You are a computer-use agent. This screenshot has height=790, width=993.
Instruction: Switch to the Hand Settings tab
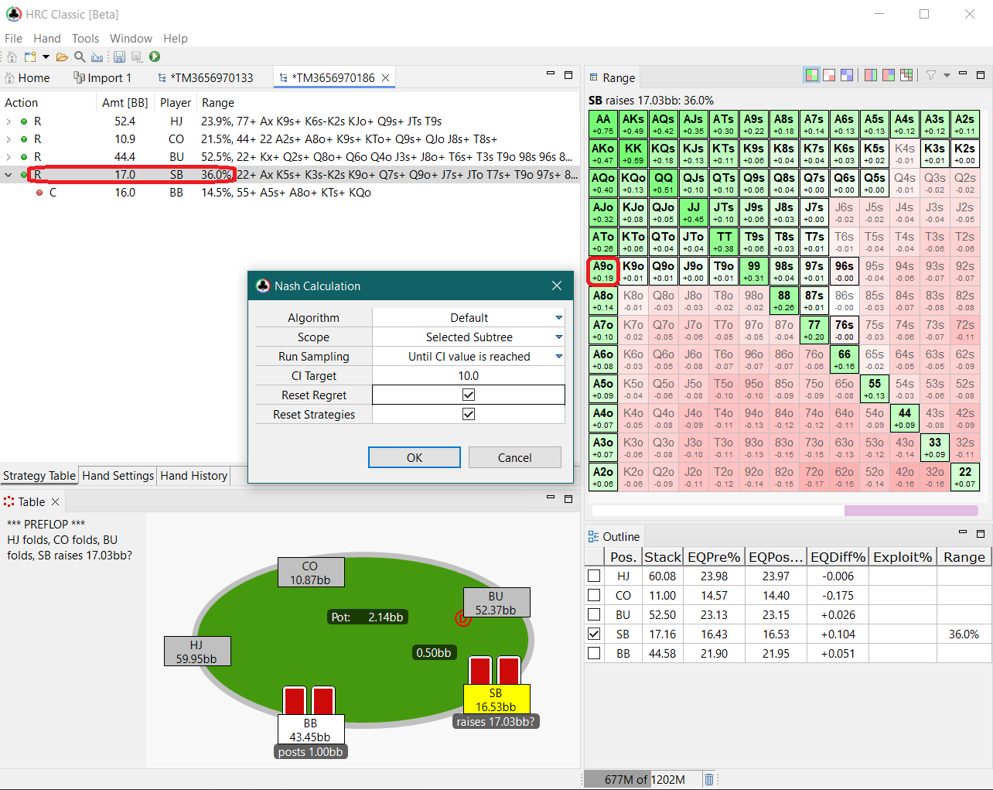pyautogui.click(x=118, y=475)
